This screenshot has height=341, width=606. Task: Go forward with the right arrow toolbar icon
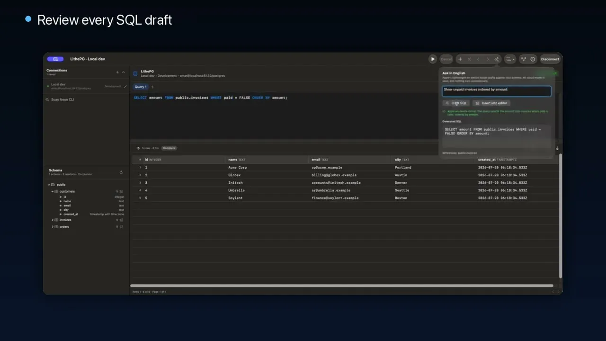click(488, 59)
